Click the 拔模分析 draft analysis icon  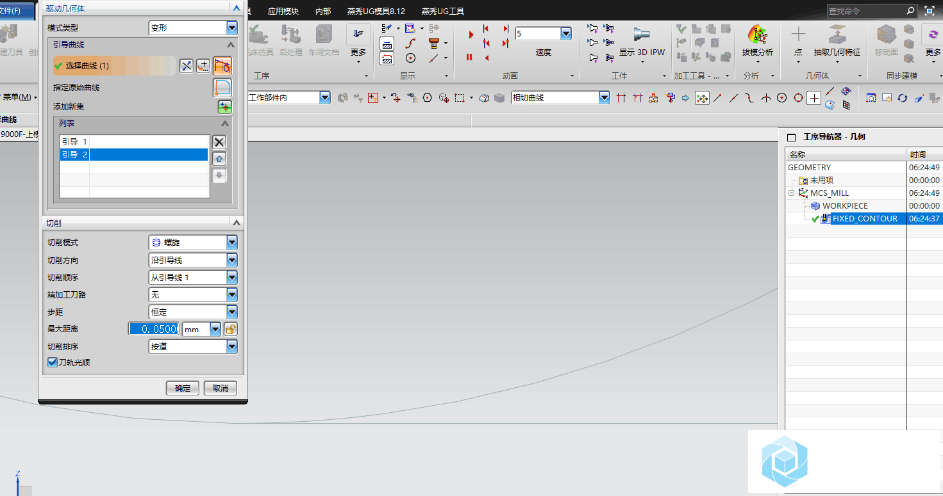pos(758,35)
